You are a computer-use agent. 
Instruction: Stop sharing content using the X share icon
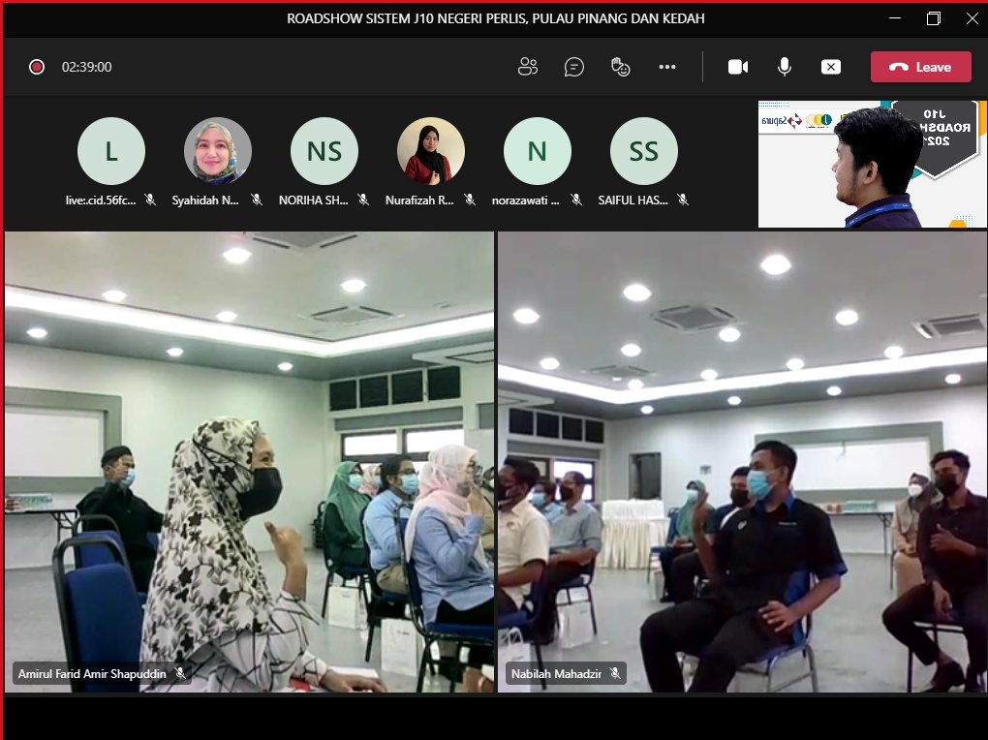click(830, 66)
